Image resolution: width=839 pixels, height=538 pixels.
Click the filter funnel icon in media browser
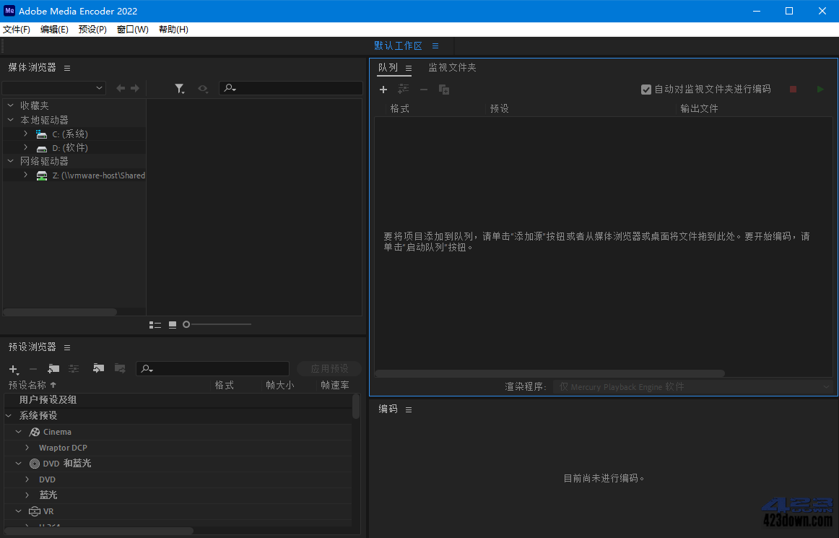click(179, 88)
